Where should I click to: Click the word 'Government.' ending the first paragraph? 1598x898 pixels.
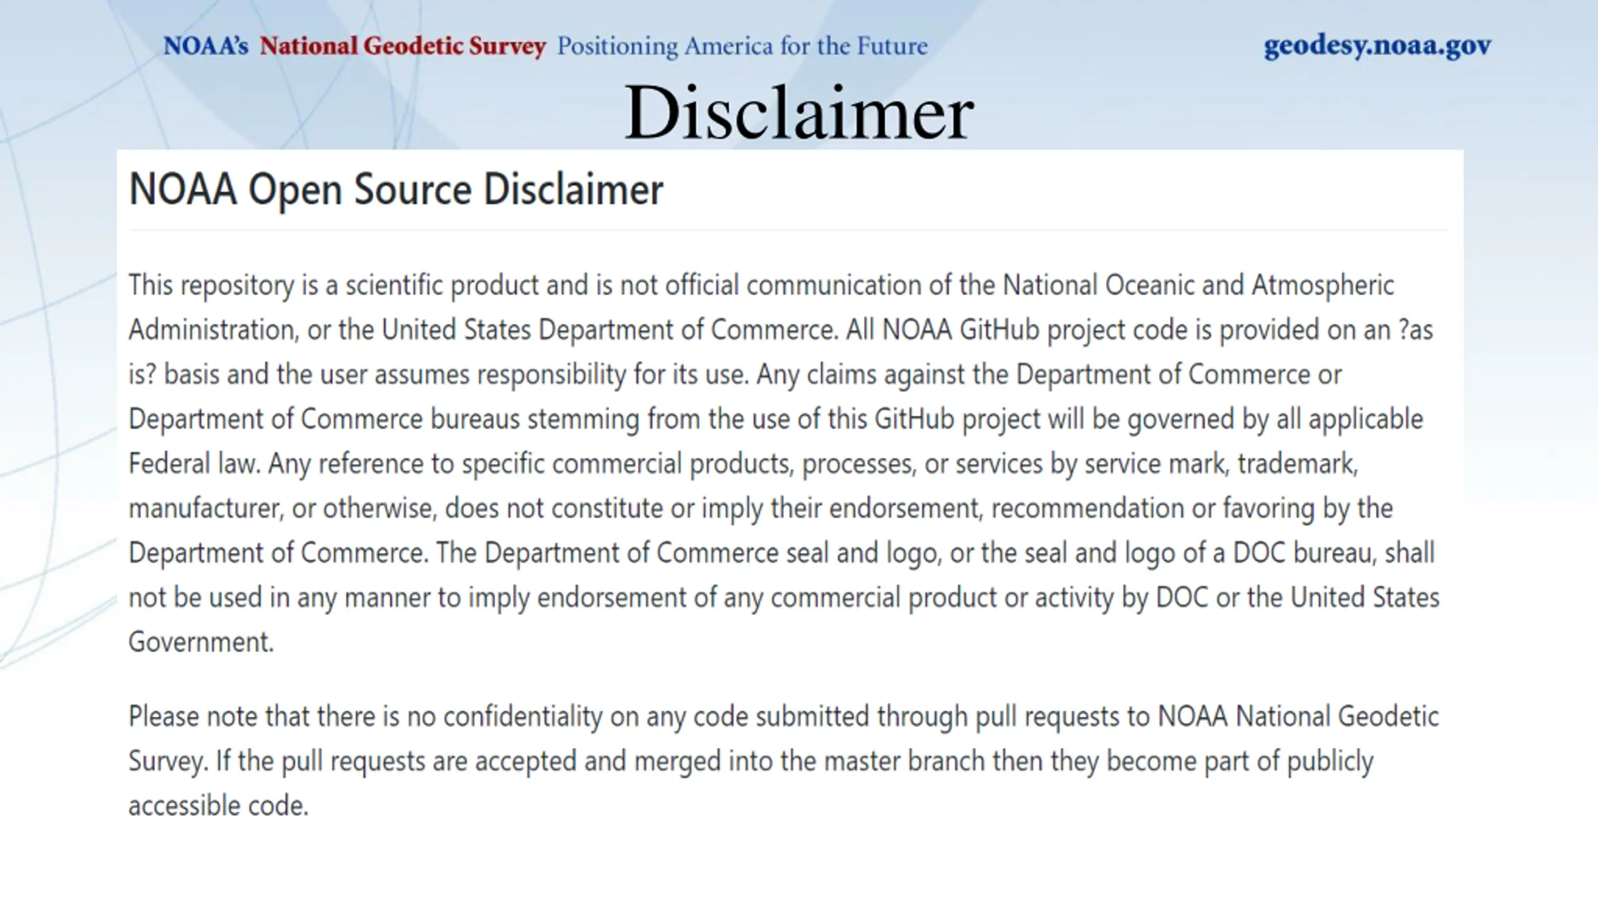click(x=201, y=643)
